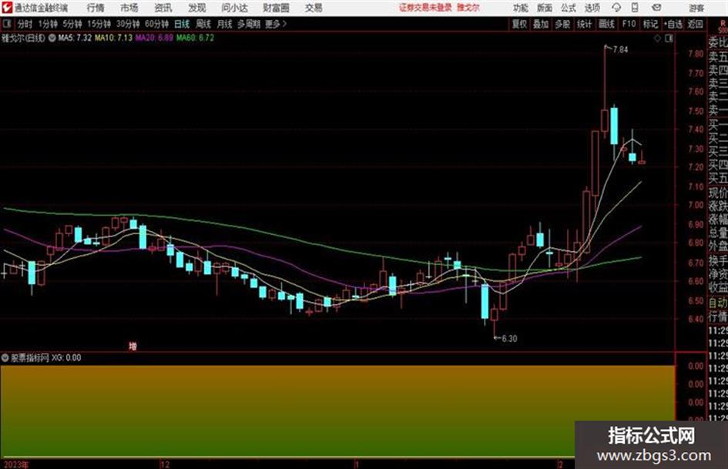Click the 叠加 overlay button
The height and width of the screenshot is (469, 728).
pyautogui.click(x=541, y=24)
